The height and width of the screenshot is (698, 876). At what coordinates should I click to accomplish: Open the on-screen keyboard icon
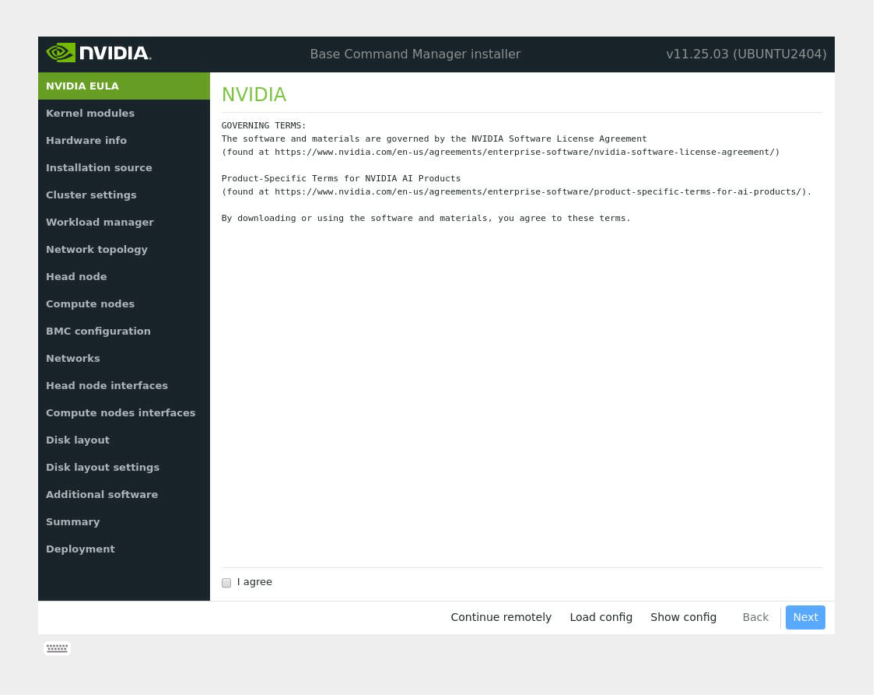pyautogui.click(x=57, y=648)
